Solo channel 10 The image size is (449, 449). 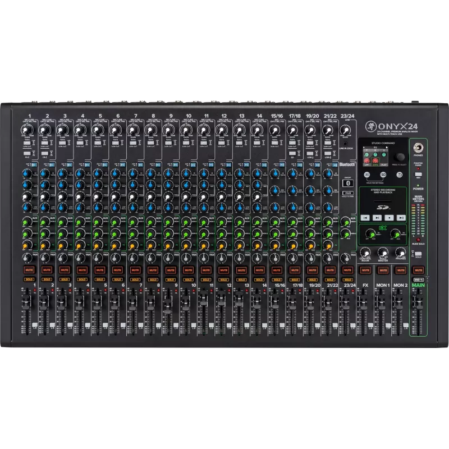click(188, 280)
